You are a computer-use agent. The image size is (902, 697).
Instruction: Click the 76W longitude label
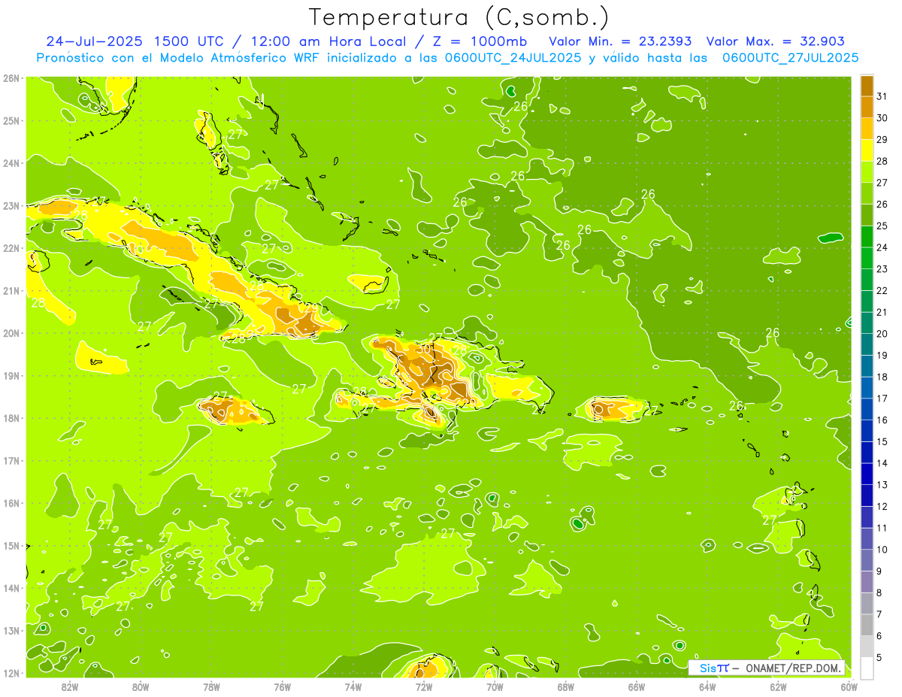[x=283, y=686]
